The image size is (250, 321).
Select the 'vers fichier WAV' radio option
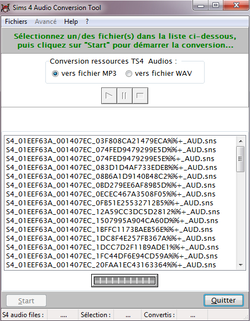(159, 73)
